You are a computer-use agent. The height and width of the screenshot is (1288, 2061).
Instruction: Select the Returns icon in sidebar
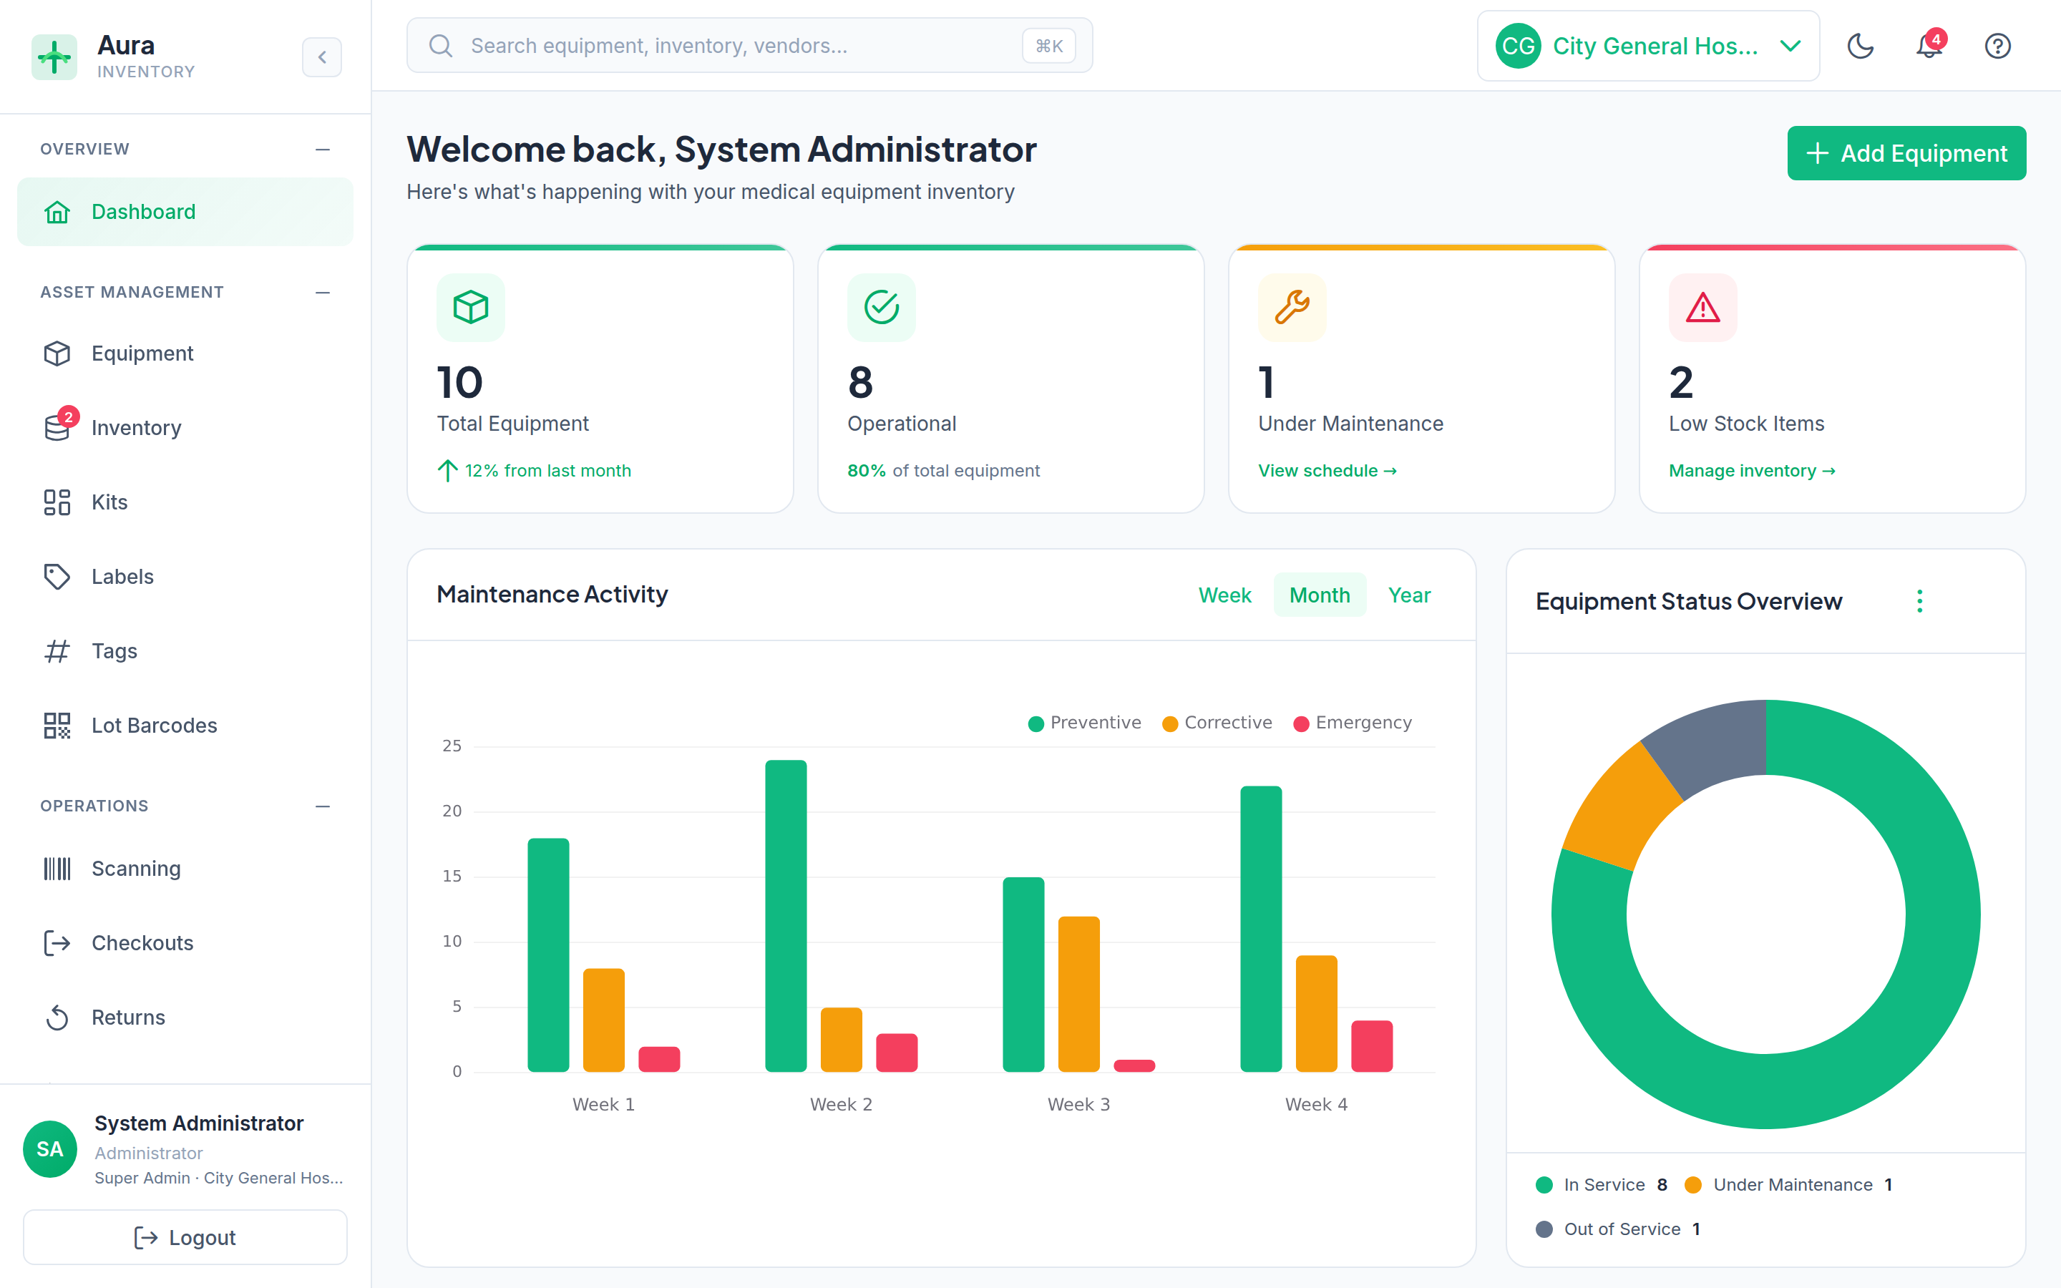57,1017
